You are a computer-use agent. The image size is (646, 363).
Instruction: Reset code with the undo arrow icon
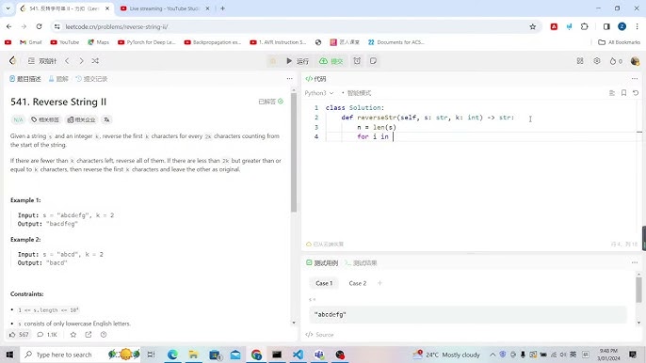tap(636, 93)
